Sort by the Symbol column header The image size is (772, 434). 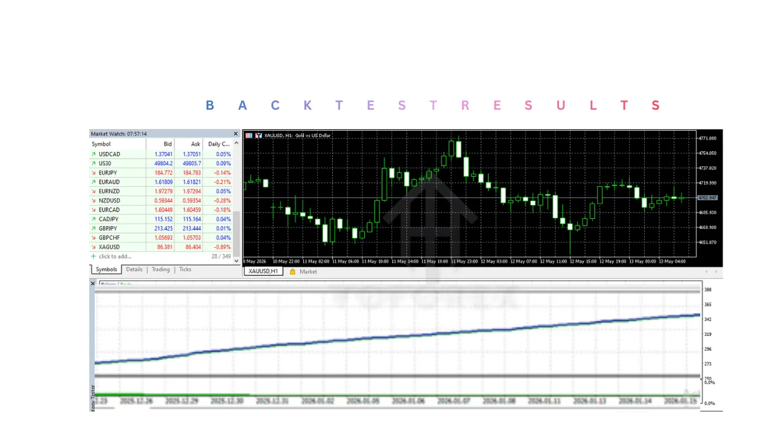point(118,144)
